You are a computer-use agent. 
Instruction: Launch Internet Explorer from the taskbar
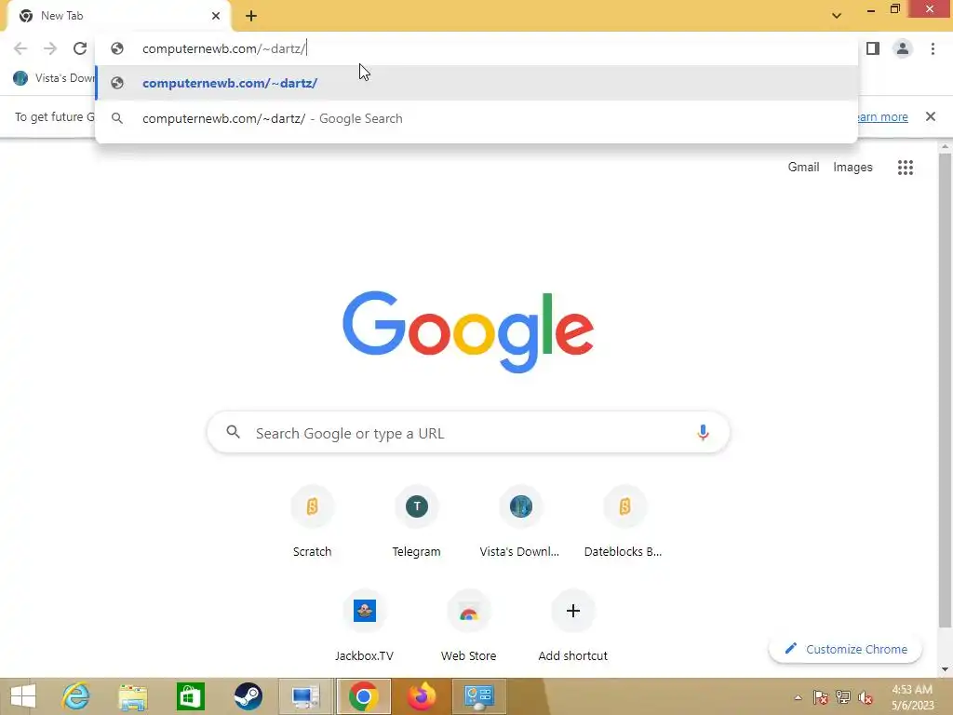click(76, 696)
